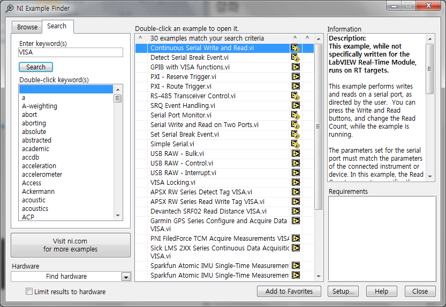Click the Information description scrollbar thumb

point(430,69)
